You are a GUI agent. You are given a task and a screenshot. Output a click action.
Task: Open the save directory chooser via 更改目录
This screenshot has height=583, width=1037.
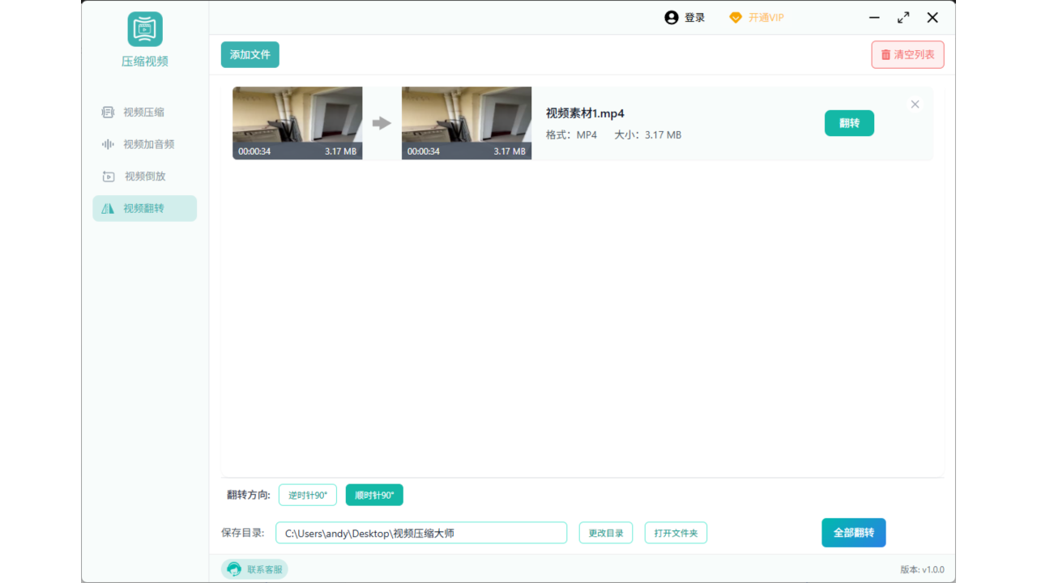click(x=605, y=532)
